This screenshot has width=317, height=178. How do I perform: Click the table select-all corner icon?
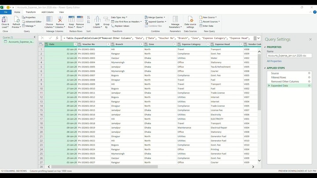[x=41, y=44]
